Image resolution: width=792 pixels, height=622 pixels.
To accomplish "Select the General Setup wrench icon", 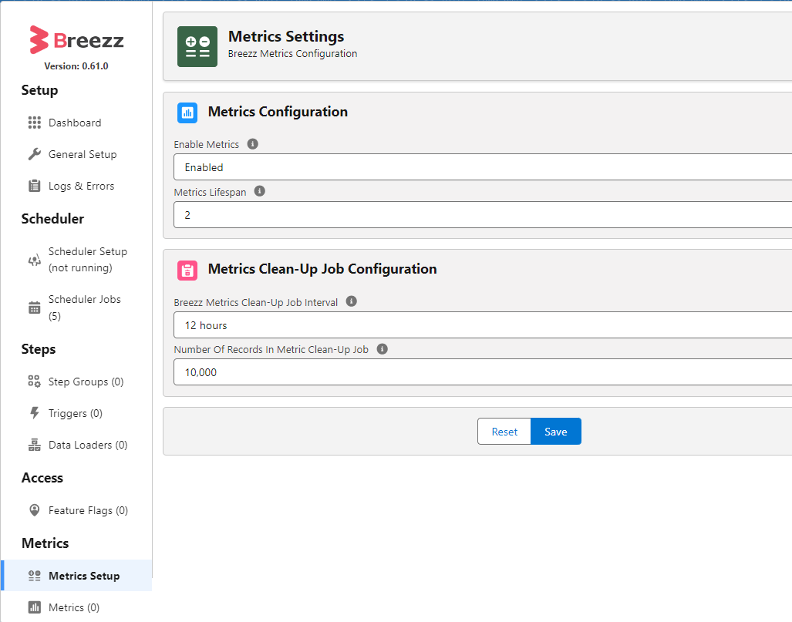I will [34, 153].
